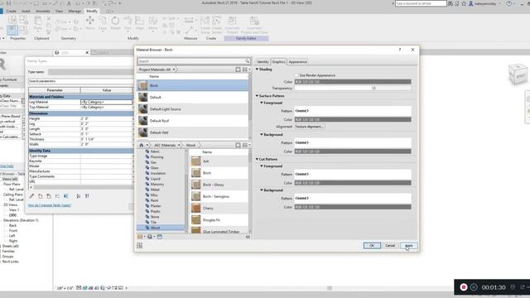The image size is (530, 298).
Task: Open the Insert ribbon tab
Action: click(x=26, y=11)
